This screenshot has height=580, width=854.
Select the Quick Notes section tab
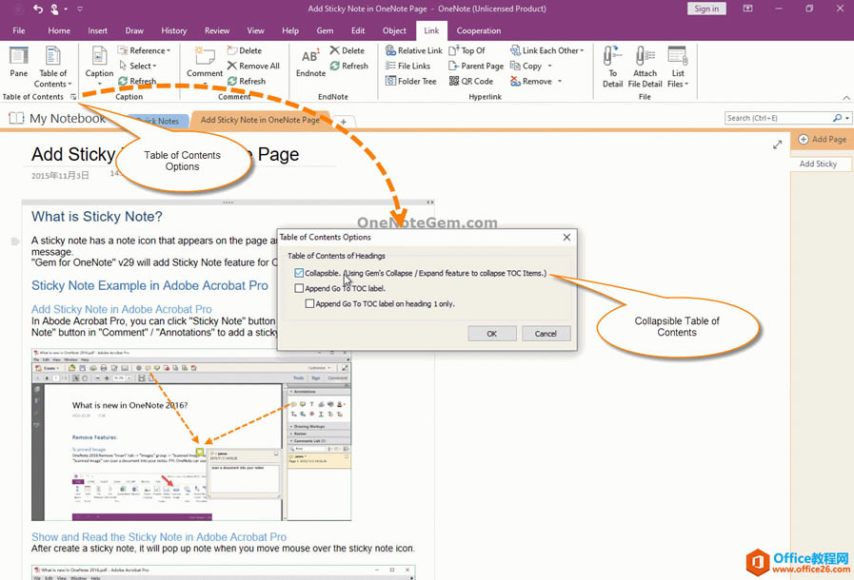click(x=157, y=121)
